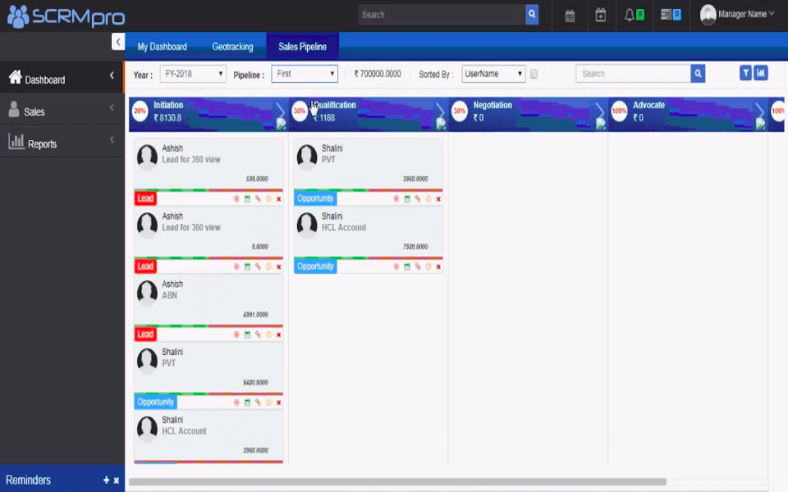Click link icon on Shalini 7920.0000 card
Screen dimensions: 788x492
[418, 266]
